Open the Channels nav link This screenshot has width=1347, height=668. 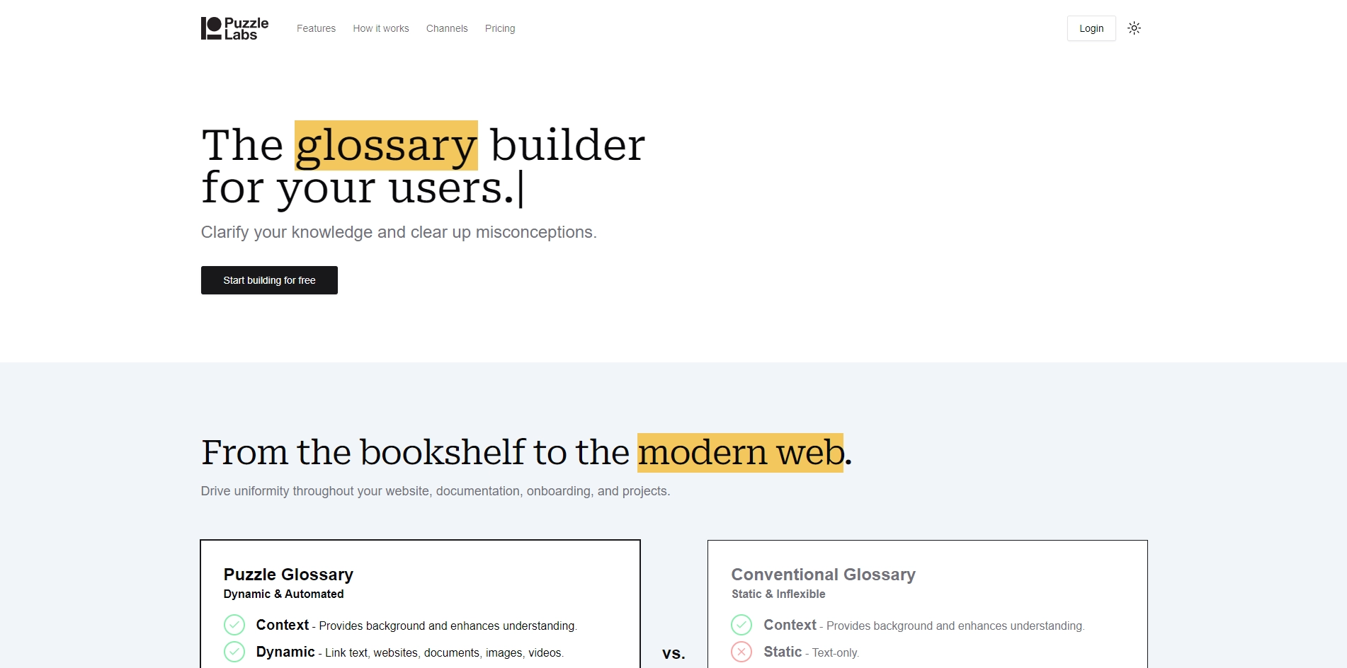tap(447, 28)
